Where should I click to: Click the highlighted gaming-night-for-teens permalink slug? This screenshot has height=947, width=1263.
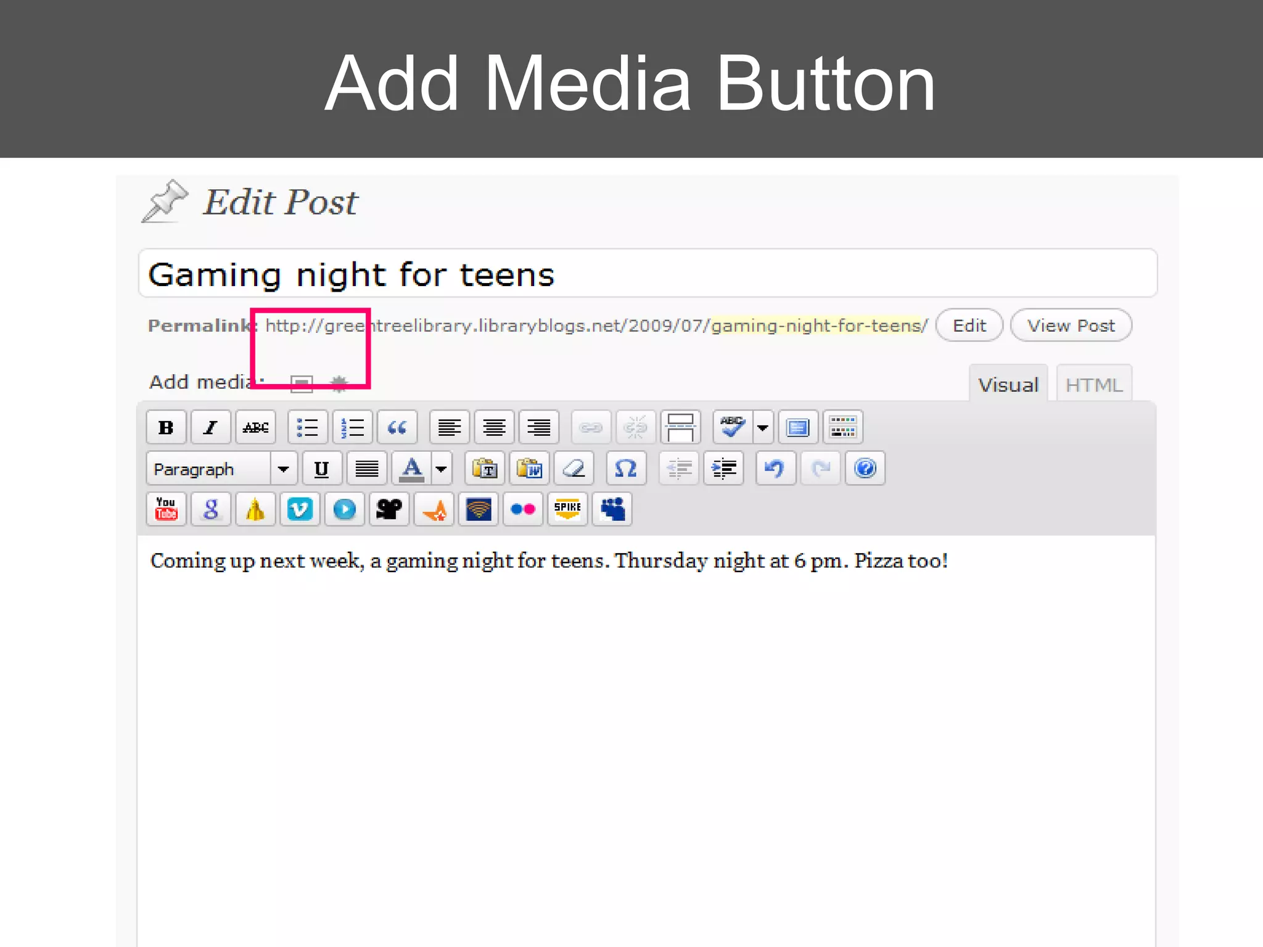coord(816,326)
